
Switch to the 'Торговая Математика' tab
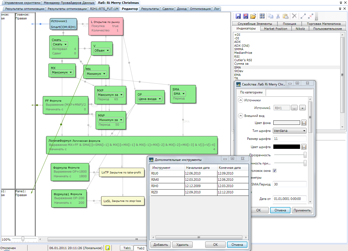coord(323,24)
